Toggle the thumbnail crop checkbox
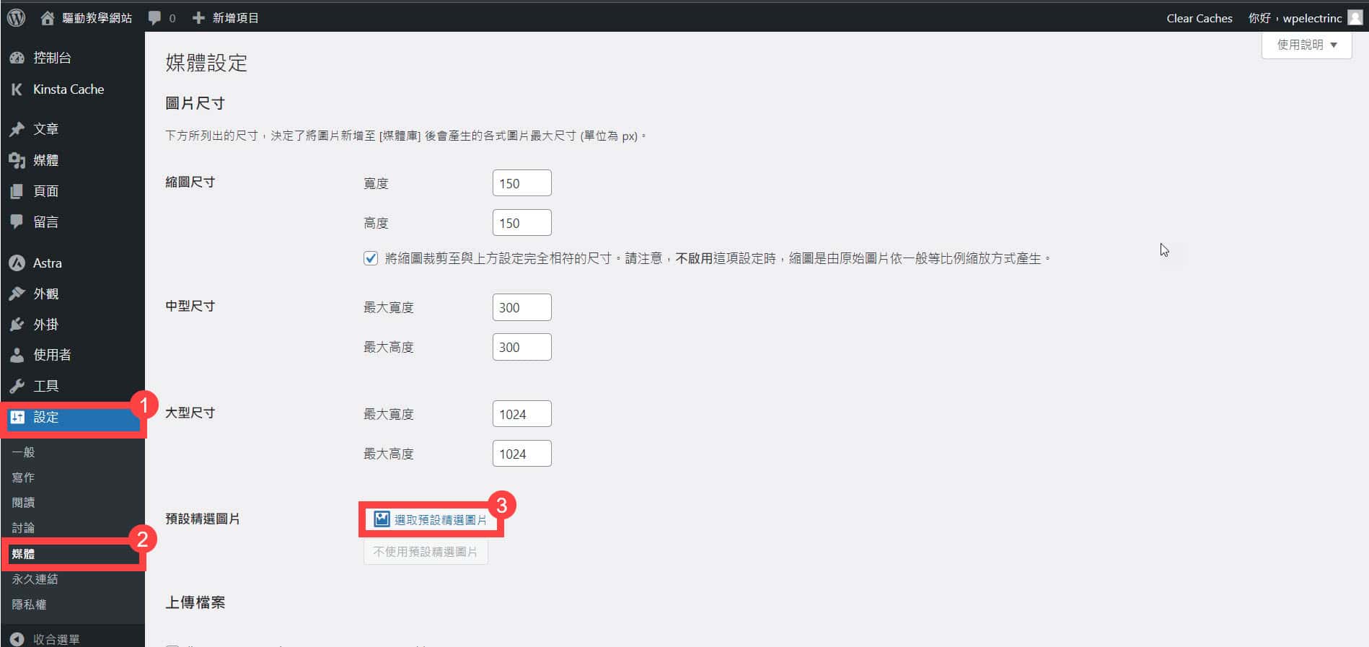The height and width of the screenshot is (647, 1369). click(371, 258)
